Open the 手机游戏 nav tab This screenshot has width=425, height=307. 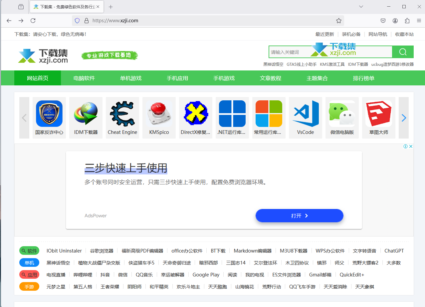[x=224, y=78]
